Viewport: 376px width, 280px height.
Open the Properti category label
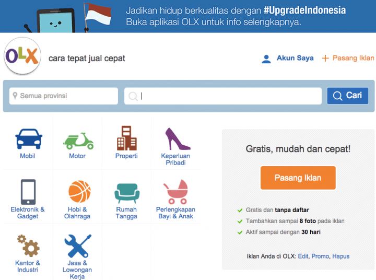(126, 156)
